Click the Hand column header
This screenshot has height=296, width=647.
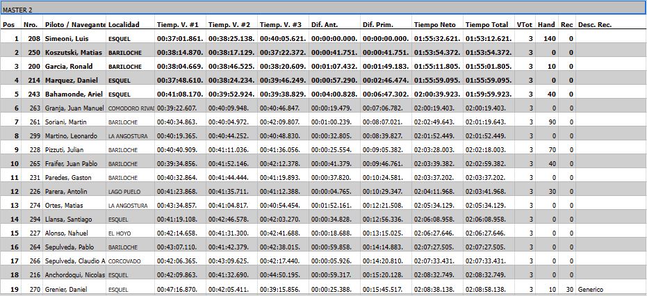click(x=546, y=25)
